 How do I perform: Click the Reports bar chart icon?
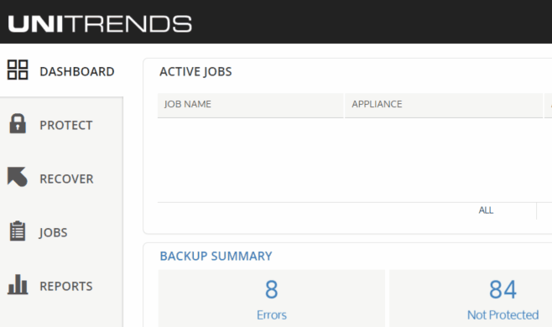point(18,284)
